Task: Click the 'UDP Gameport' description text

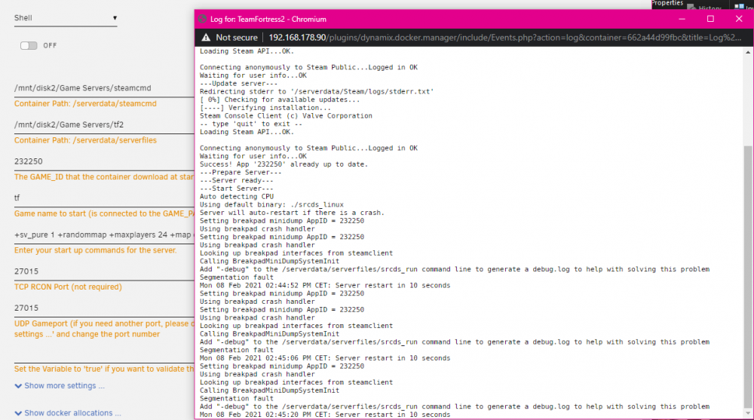Action: click(104, 329)
